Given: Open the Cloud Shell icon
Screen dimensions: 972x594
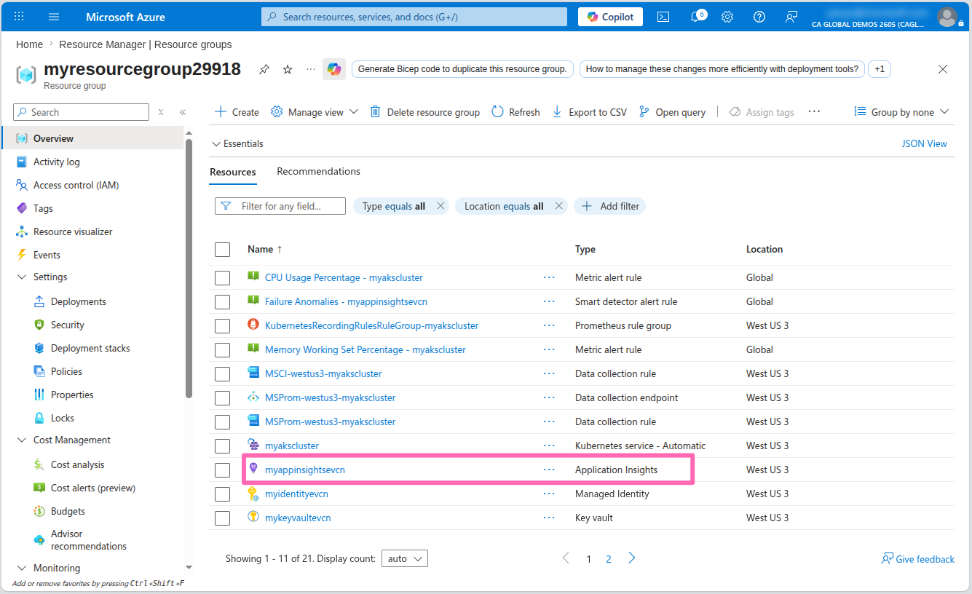Looking at the screenshot, I should (663, 17).
